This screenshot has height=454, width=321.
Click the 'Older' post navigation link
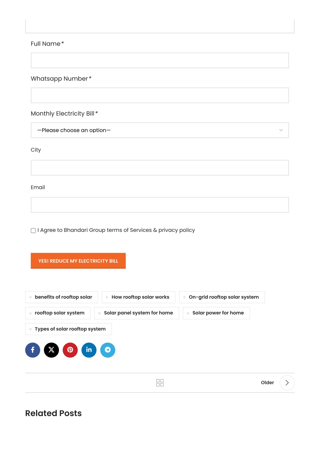tap(267, 383)
